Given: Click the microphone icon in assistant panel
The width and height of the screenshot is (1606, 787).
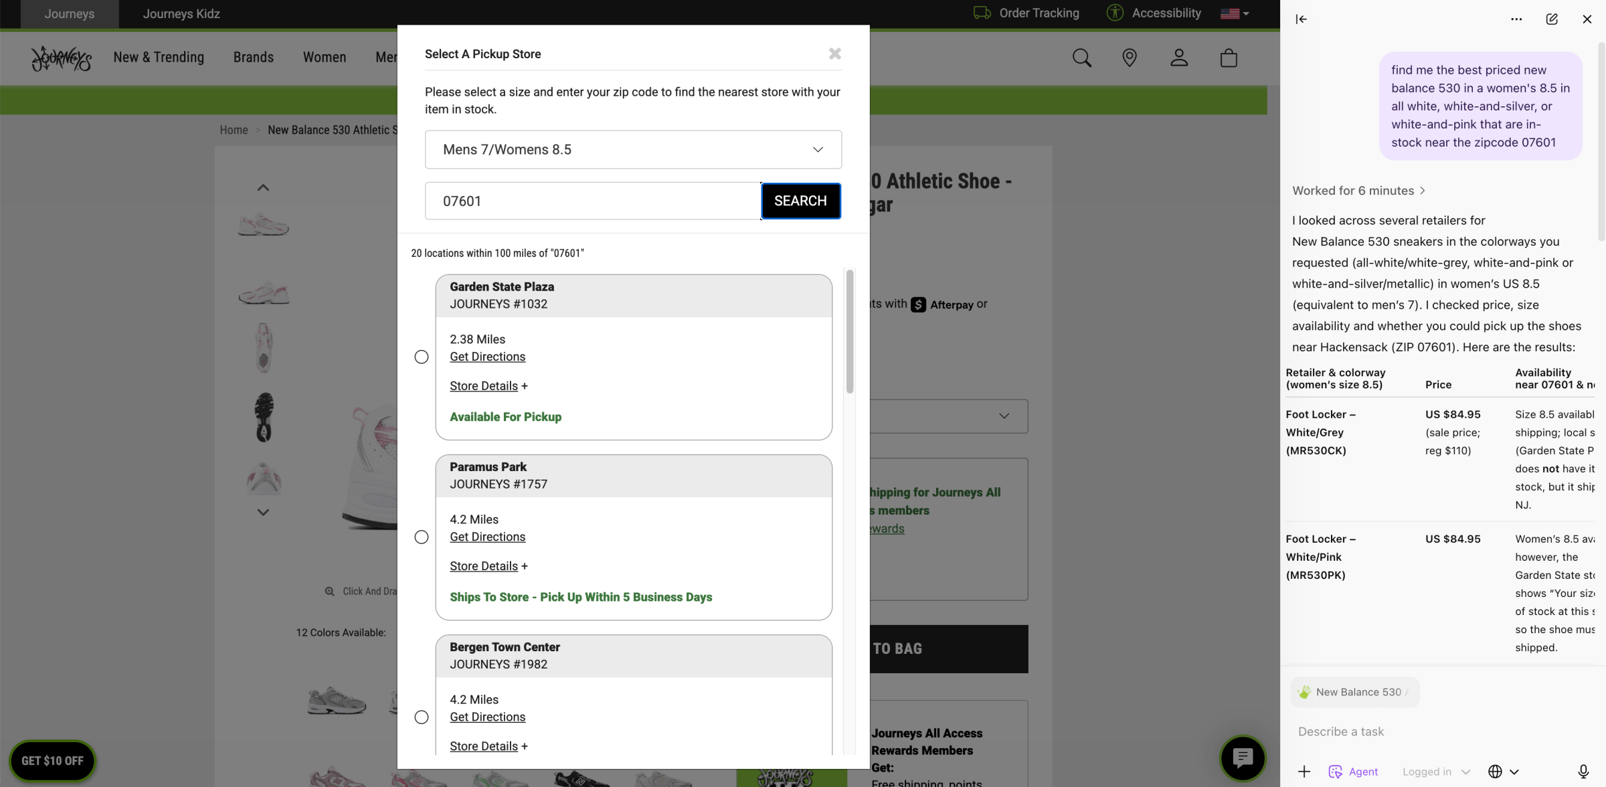Looking at the screenshot, I should click(x=1583, y=772).
